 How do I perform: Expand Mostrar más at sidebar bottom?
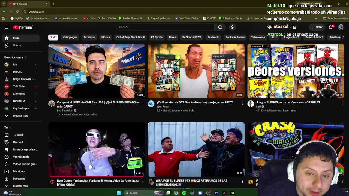(21, 186)
